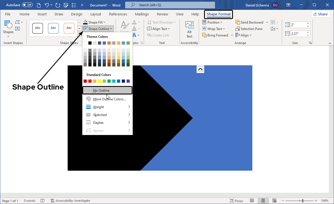Pick the red standard color swatch
Image resolution: width=334 pixels, height=204 pixels.
pos(90,81)
